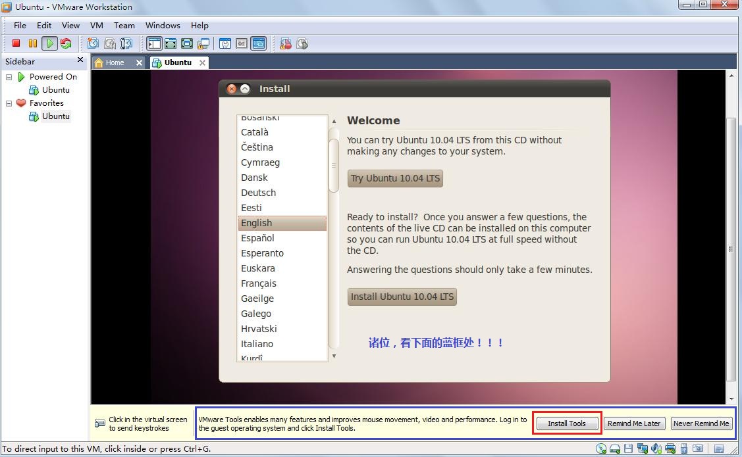
Task: Choose Deutsch from the language list
Action: (282, 193)
